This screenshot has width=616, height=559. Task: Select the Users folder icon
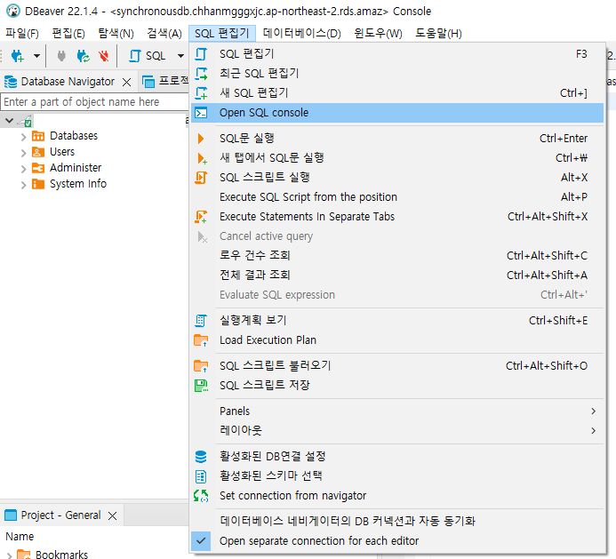point(38,152)
